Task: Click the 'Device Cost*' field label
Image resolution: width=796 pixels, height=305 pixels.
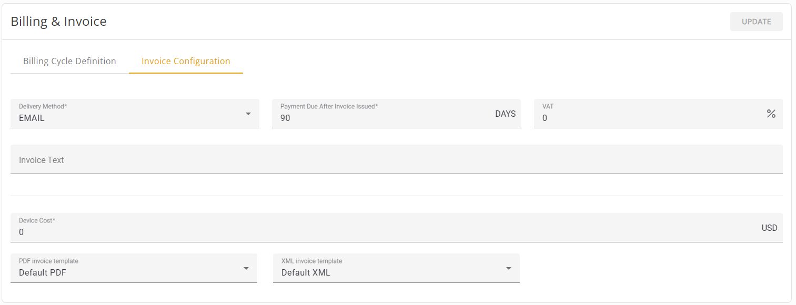Action: (x=37, y=220)
